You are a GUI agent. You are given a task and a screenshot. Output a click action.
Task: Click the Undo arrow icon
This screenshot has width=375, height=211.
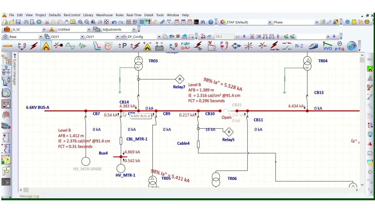tap(114, 22)
